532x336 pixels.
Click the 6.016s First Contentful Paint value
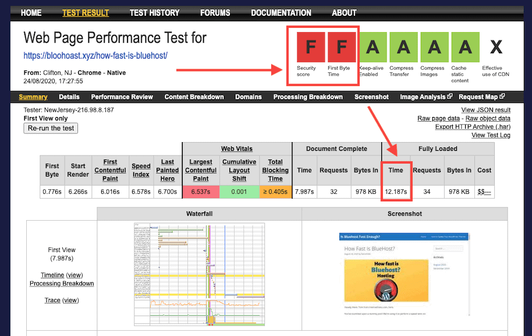[110, 192]
